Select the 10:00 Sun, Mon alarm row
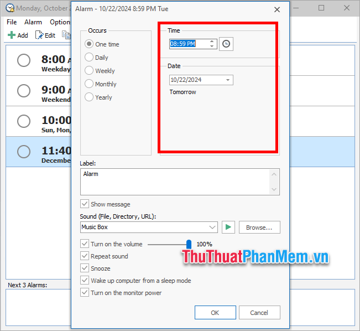360x331 pixels. point(39,121)
